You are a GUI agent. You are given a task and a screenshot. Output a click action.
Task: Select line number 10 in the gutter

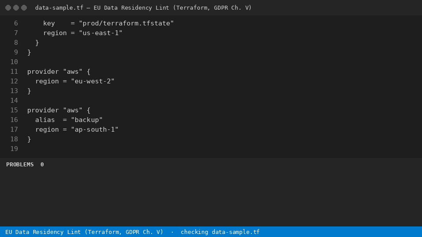pyautogui.click(x=14, y=62)
